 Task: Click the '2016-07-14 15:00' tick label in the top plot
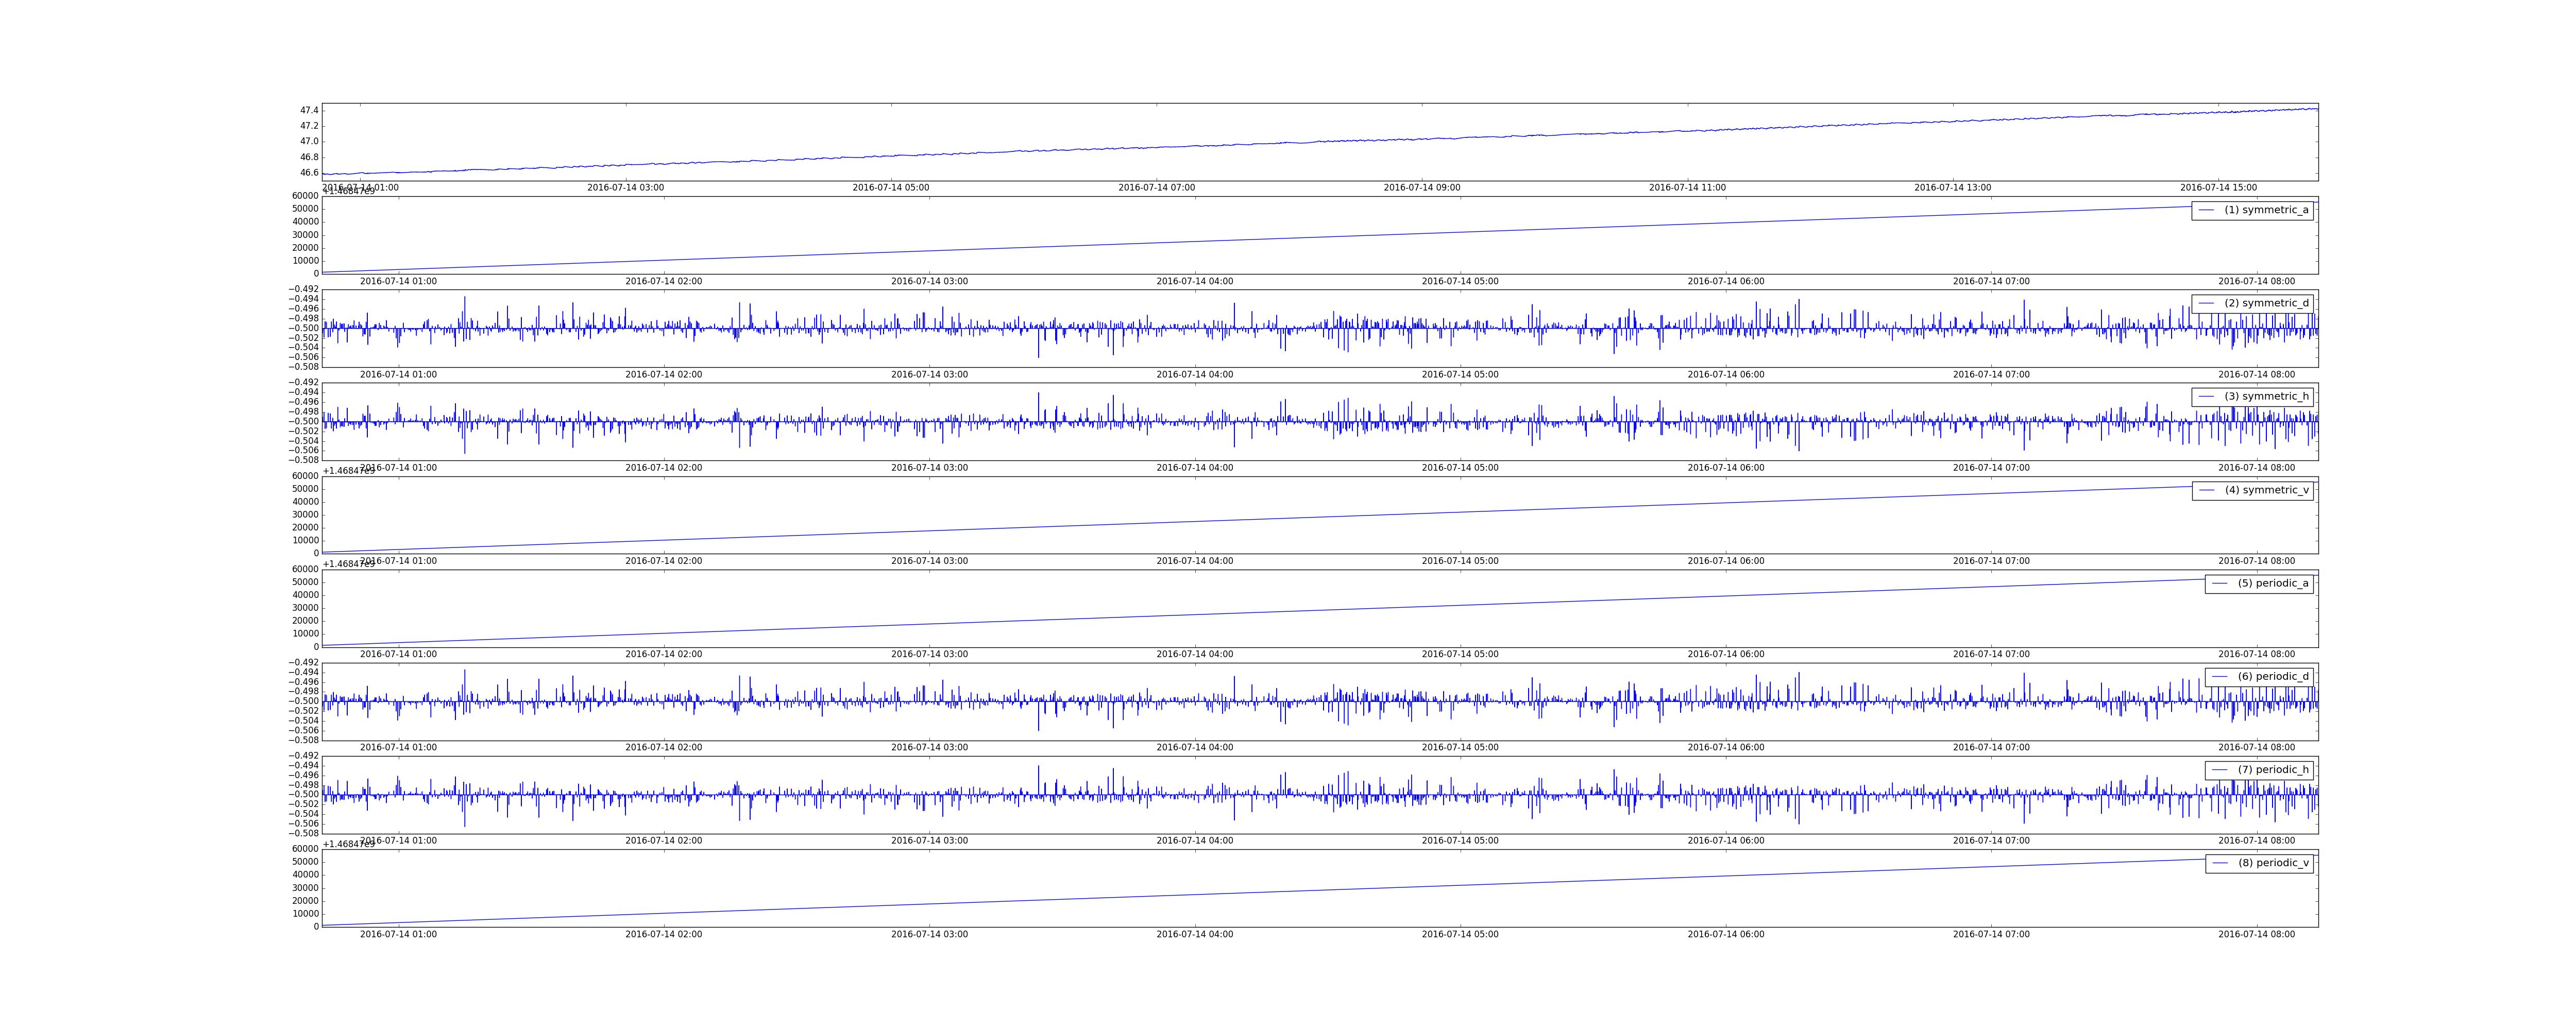pos(2218,188)
